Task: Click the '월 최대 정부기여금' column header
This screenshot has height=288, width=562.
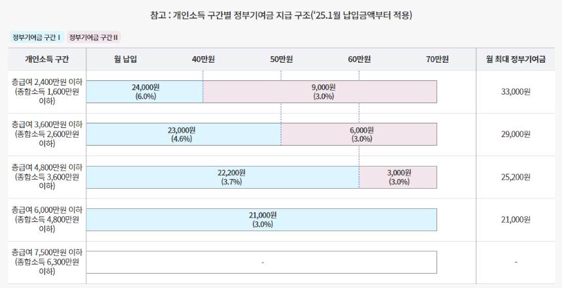Action: pyautogui.click(x=516, y=59)
